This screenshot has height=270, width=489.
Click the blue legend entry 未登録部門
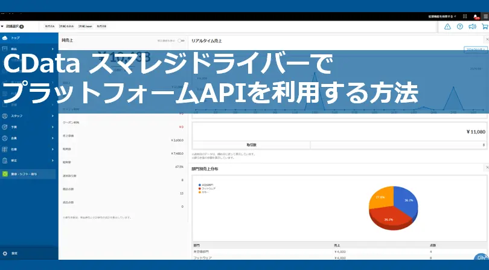206,185
